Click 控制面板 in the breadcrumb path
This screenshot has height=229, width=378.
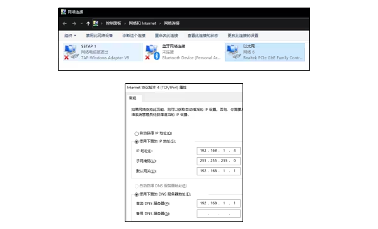113,23
